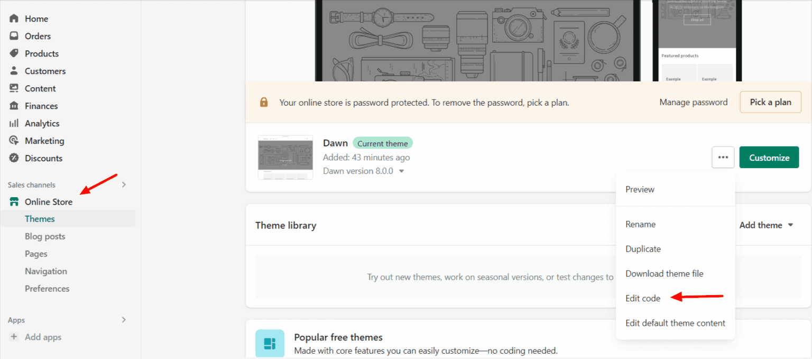Viewport: 812px width, 359px height.
Task: Click the Online Store storefront icon
Action: (13, 201)
